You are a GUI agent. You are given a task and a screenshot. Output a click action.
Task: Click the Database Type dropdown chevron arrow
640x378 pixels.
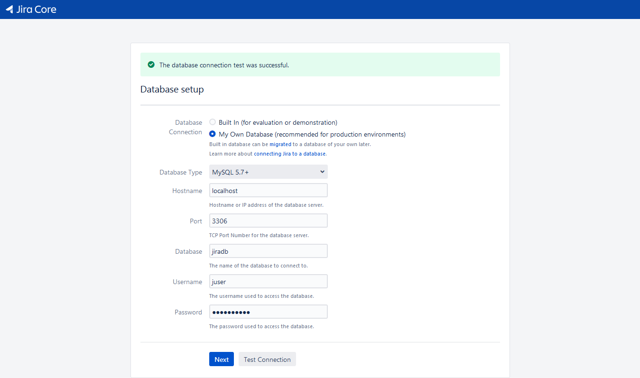coord(322,171)
